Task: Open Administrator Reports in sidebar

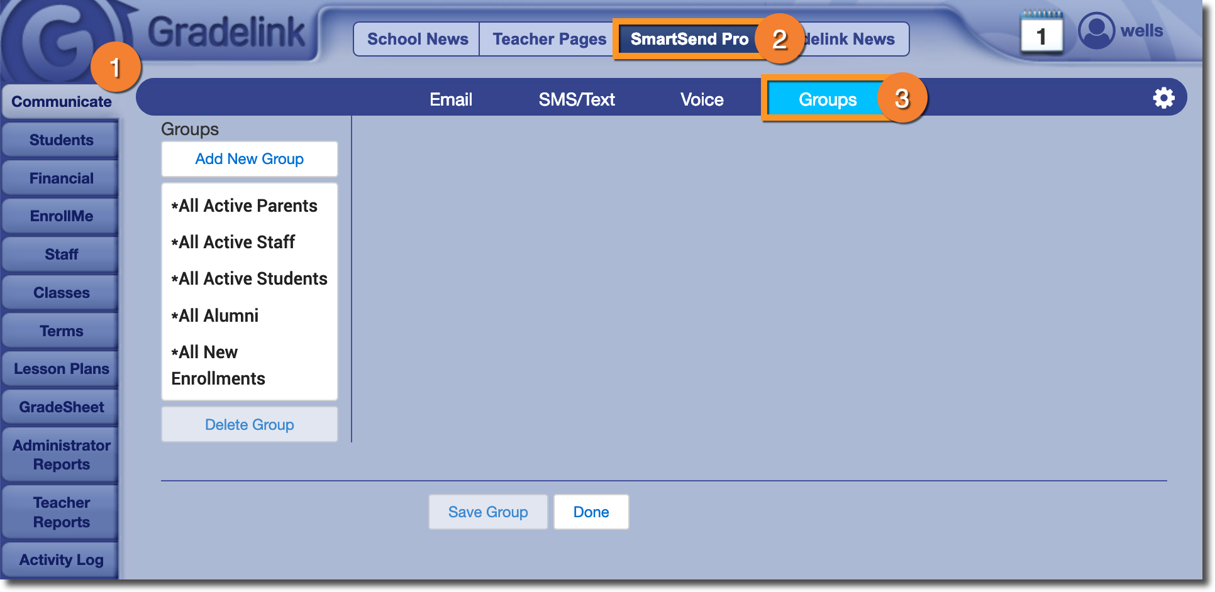Action: pos(61,455)
